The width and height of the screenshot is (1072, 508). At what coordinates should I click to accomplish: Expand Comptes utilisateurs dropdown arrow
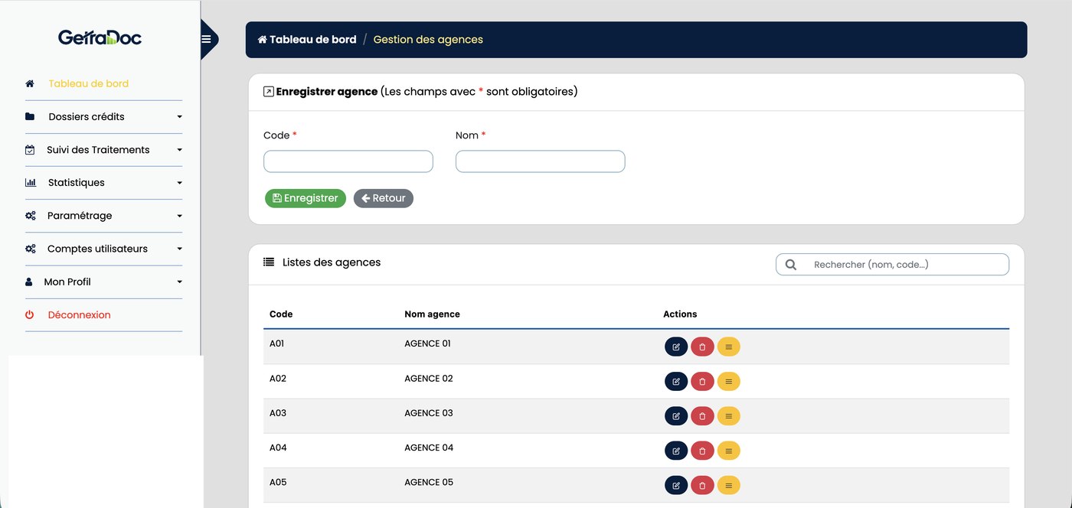pos(179,249)
